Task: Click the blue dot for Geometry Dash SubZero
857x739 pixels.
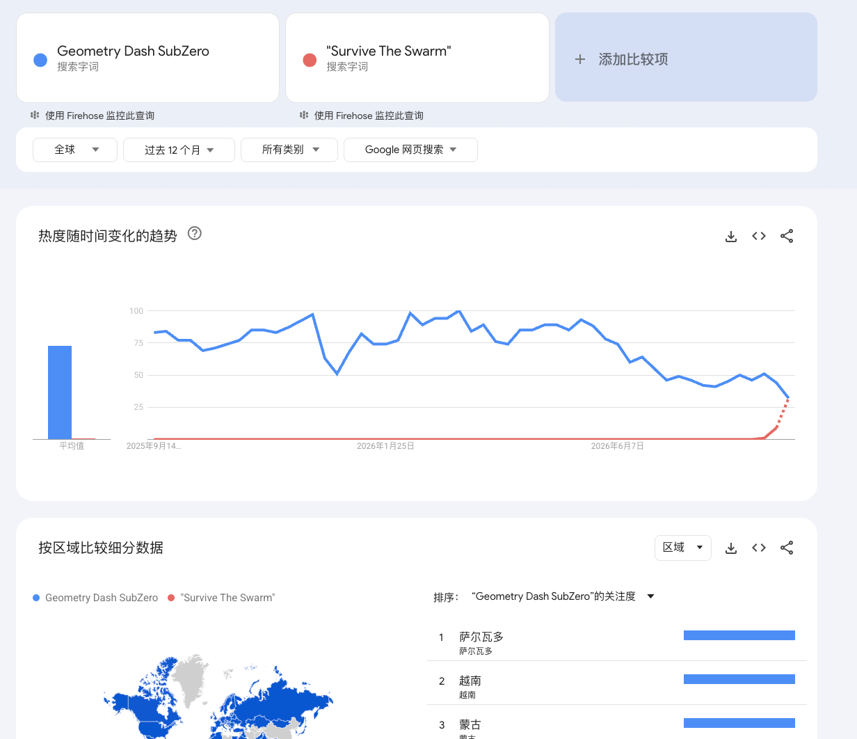Action: click(x=40, y=60)
